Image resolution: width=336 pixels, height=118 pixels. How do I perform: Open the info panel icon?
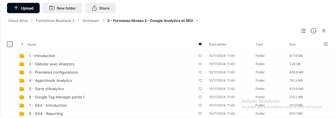tap(313, 31)
